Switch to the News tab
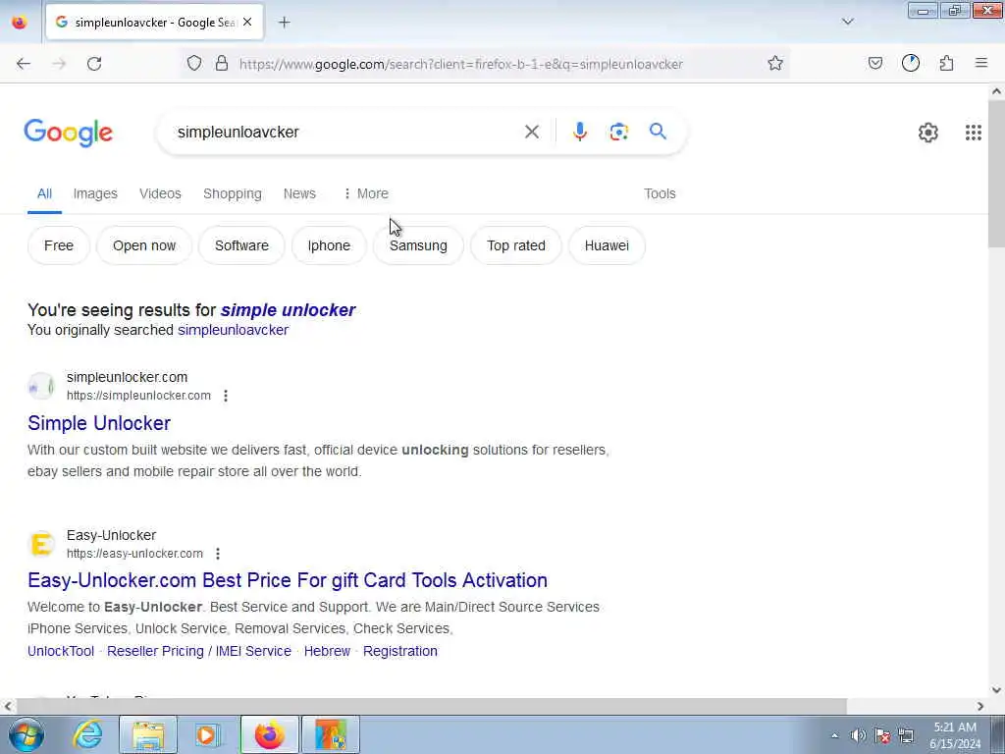The image size is (1005, 754). click(299, 193)
